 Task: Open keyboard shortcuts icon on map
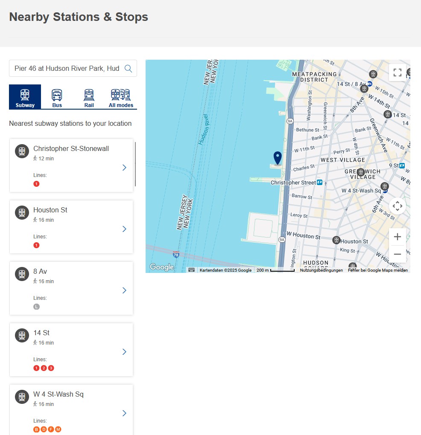coord(192,270)
